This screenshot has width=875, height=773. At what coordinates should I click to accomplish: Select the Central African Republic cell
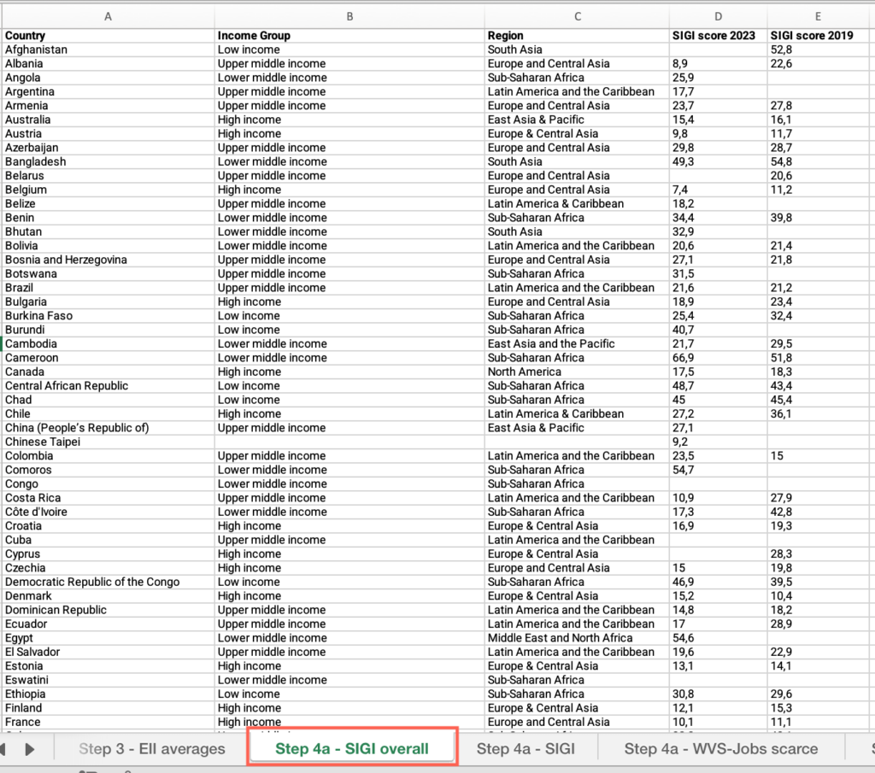point(109,386)
